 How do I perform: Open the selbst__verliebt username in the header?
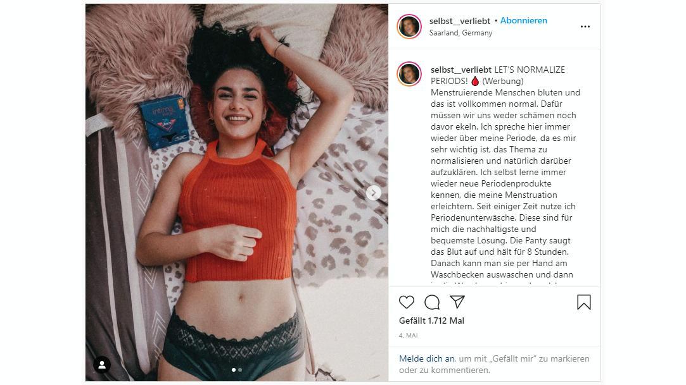pyautogui.click(x=460, y=21)
